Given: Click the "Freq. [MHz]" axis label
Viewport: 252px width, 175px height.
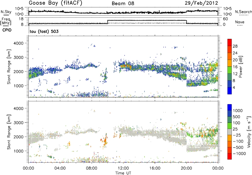Looking at the screenshot, I should 6,21.
